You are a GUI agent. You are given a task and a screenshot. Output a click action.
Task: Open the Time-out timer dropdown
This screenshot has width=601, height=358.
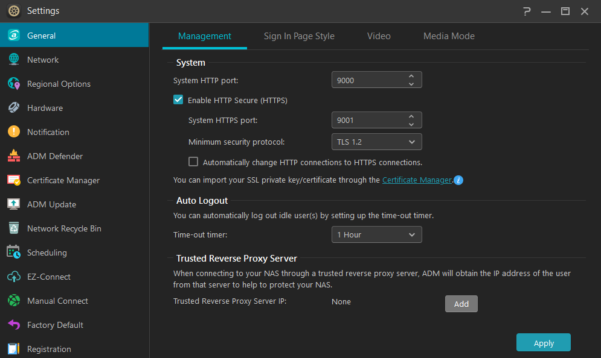pyautogui.click(x=376, y=234)
